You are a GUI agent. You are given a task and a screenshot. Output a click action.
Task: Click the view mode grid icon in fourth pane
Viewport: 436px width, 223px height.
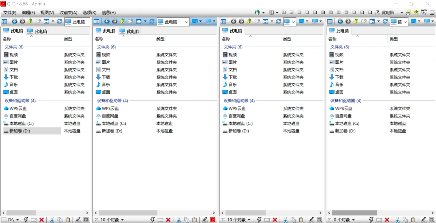(372, 21)
